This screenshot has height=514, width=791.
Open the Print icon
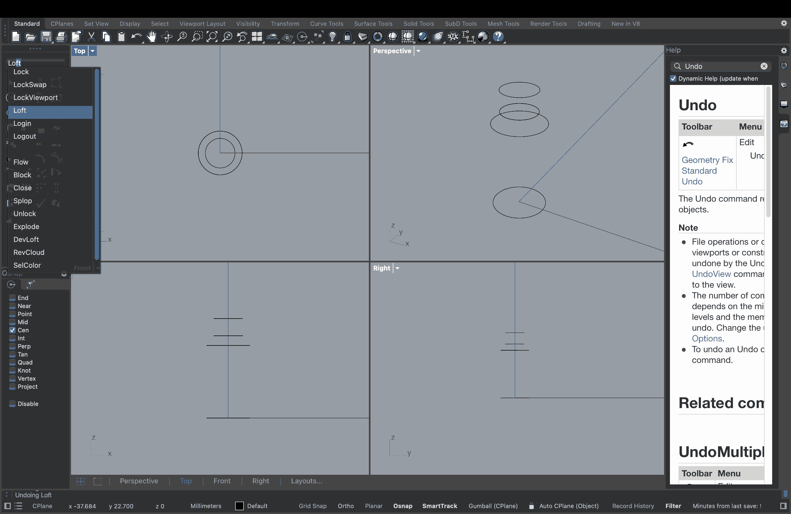pos(61,37)
